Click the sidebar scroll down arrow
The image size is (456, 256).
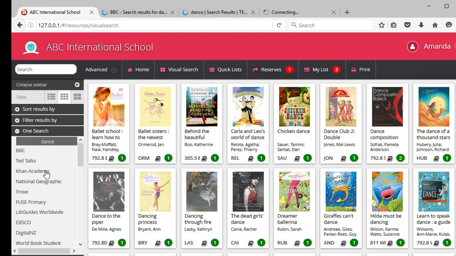80,244
